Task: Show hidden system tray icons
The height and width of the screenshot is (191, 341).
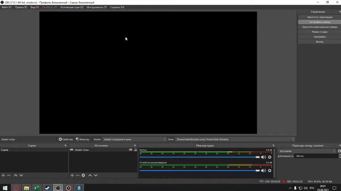Action: pos(290,188)
